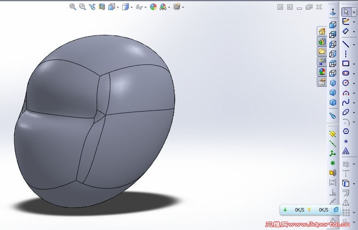Switch to the Left standard view
This screenshot has width=358, height=230.
[333, 44]
